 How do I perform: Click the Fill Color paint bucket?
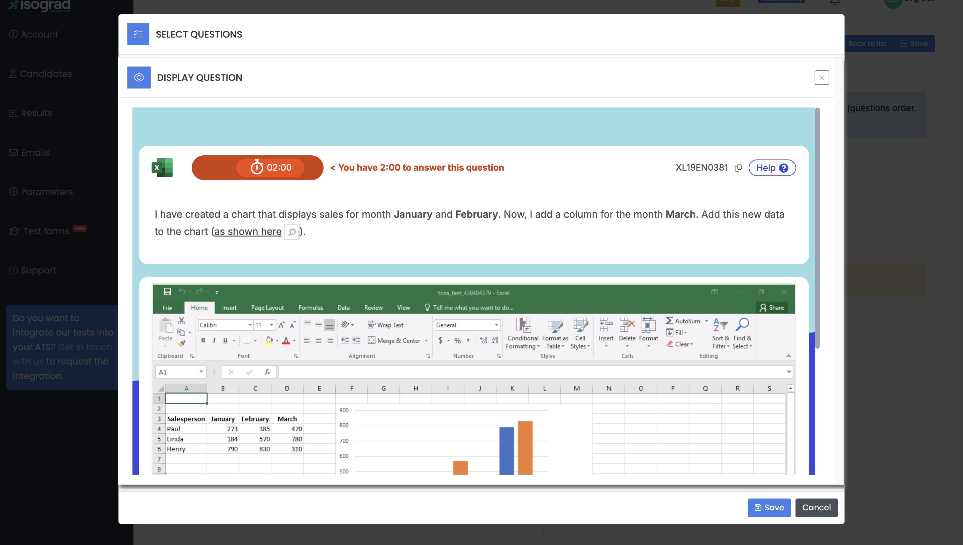(269, 340)
